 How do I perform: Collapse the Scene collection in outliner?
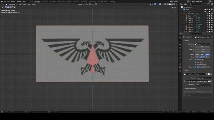[x=182, y=9]
